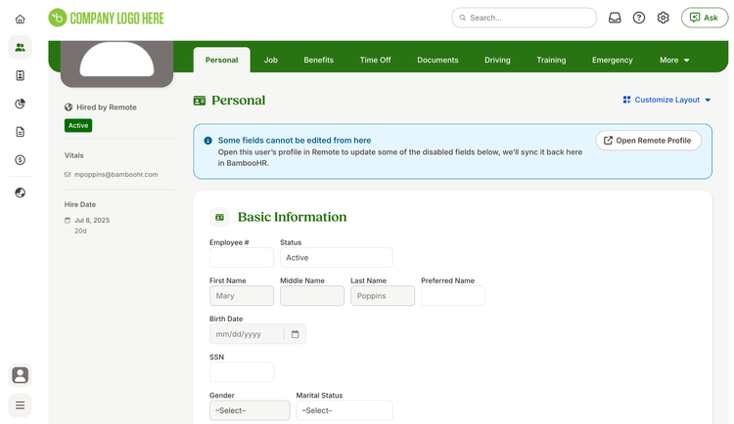This screenshot has height=424, width=734.
Task: Open the help question mark icon
Action: (x=639, y=18)
